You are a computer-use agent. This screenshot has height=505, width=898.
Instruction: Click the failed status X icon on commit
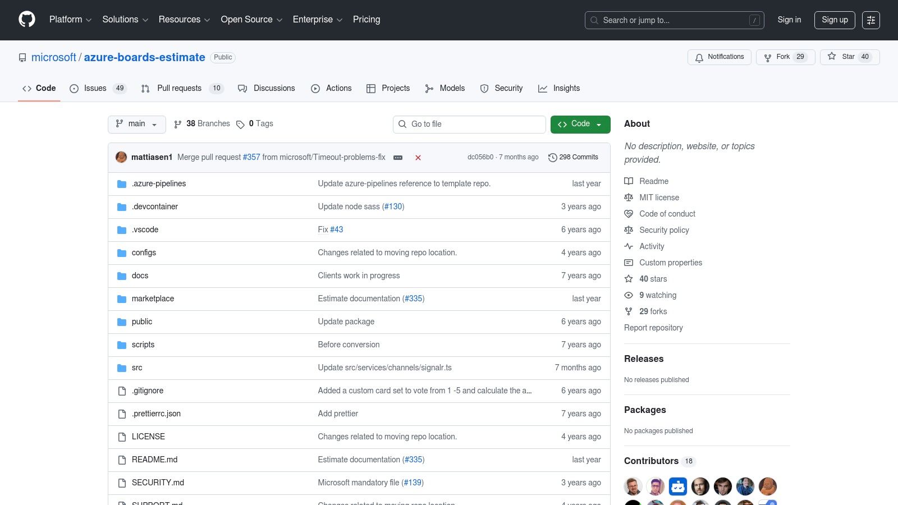pyautogui.click(x=418, y=158)
